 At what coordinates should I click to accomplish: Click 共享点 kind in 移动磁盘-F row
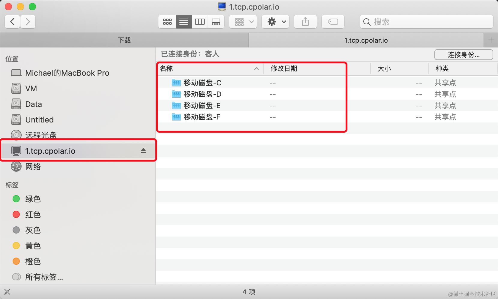pyautogui.click(x=445, y=117)
